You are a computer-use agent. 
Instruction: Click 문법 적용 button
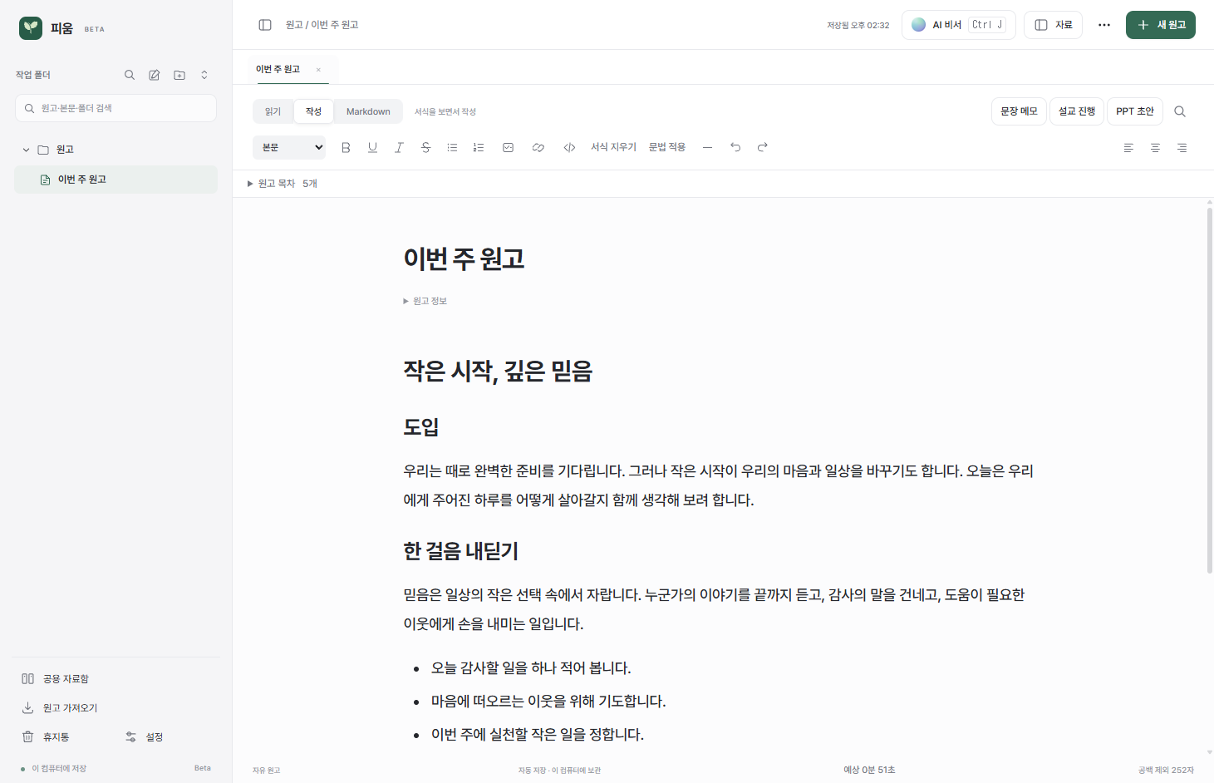coord(667,147)
